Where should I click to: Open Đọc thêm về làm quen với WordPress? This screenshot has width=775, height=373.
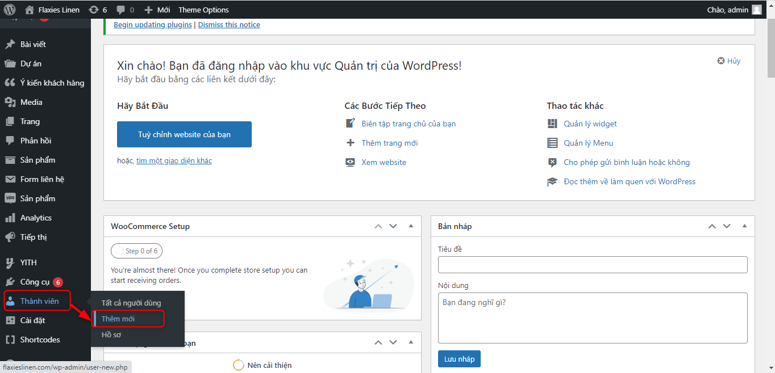(x=630, y=181)
